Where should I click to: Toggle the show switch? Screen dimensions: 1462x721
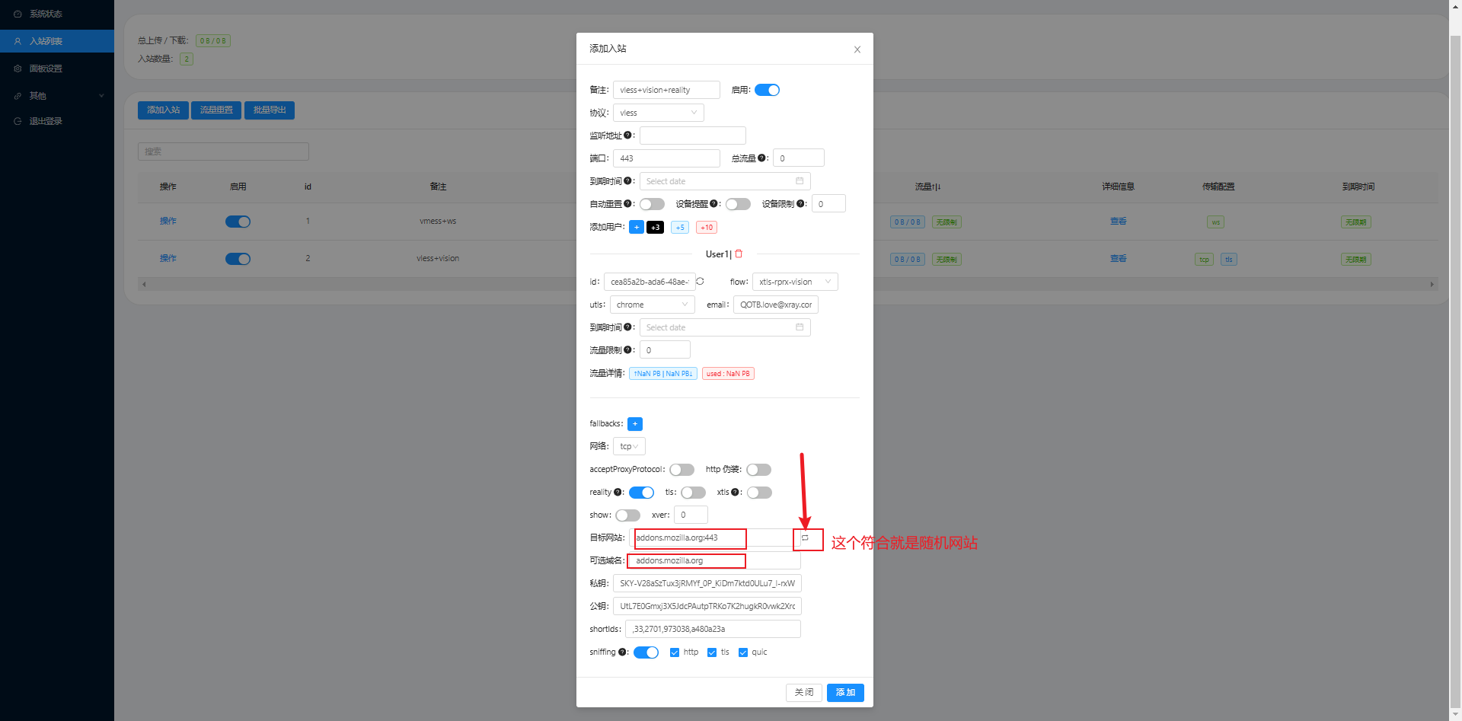point(627,515)
